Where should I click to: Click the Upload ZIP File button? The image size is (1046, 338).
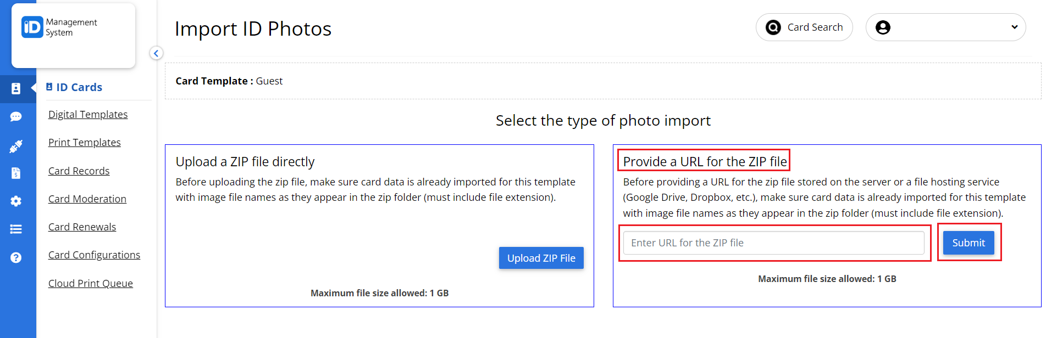click(x=541, y=258)
